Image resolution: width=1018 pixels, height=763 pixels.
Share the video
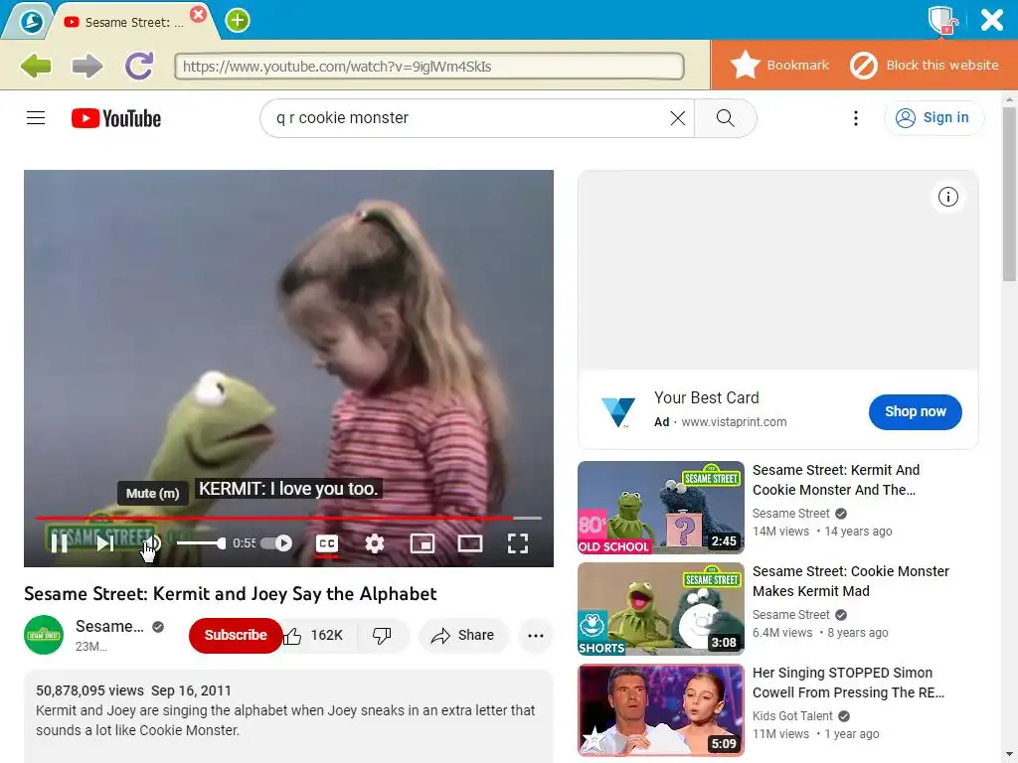pos(463,636)
